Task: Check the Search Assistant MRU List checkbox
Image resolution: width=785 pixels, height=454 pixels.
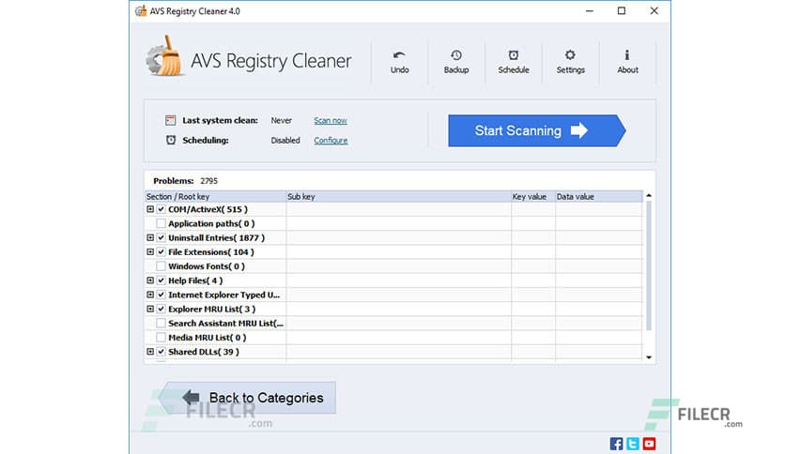Action: [161, 324]
